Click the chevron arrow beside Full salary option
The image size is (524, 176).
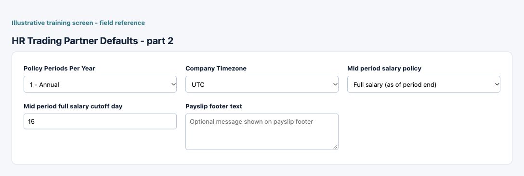[x=497, y=84]
